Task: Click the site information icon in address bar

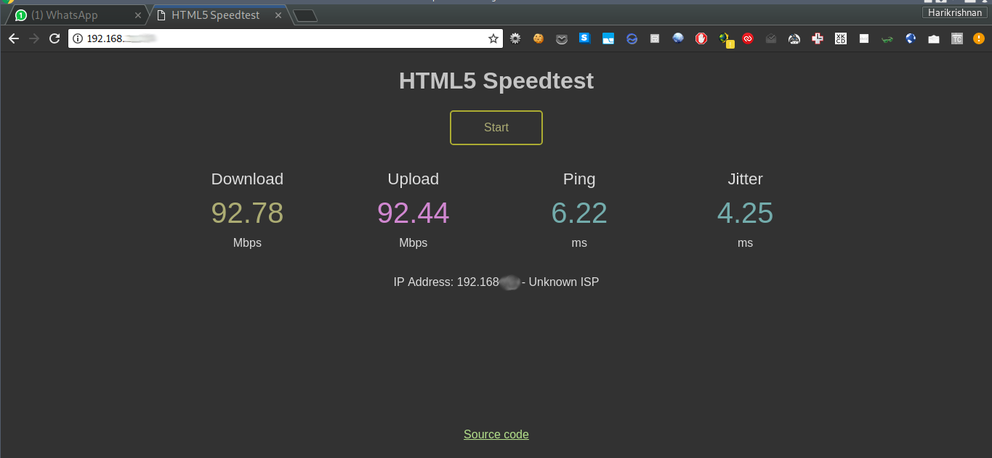Action: click(x=78, y=38)
